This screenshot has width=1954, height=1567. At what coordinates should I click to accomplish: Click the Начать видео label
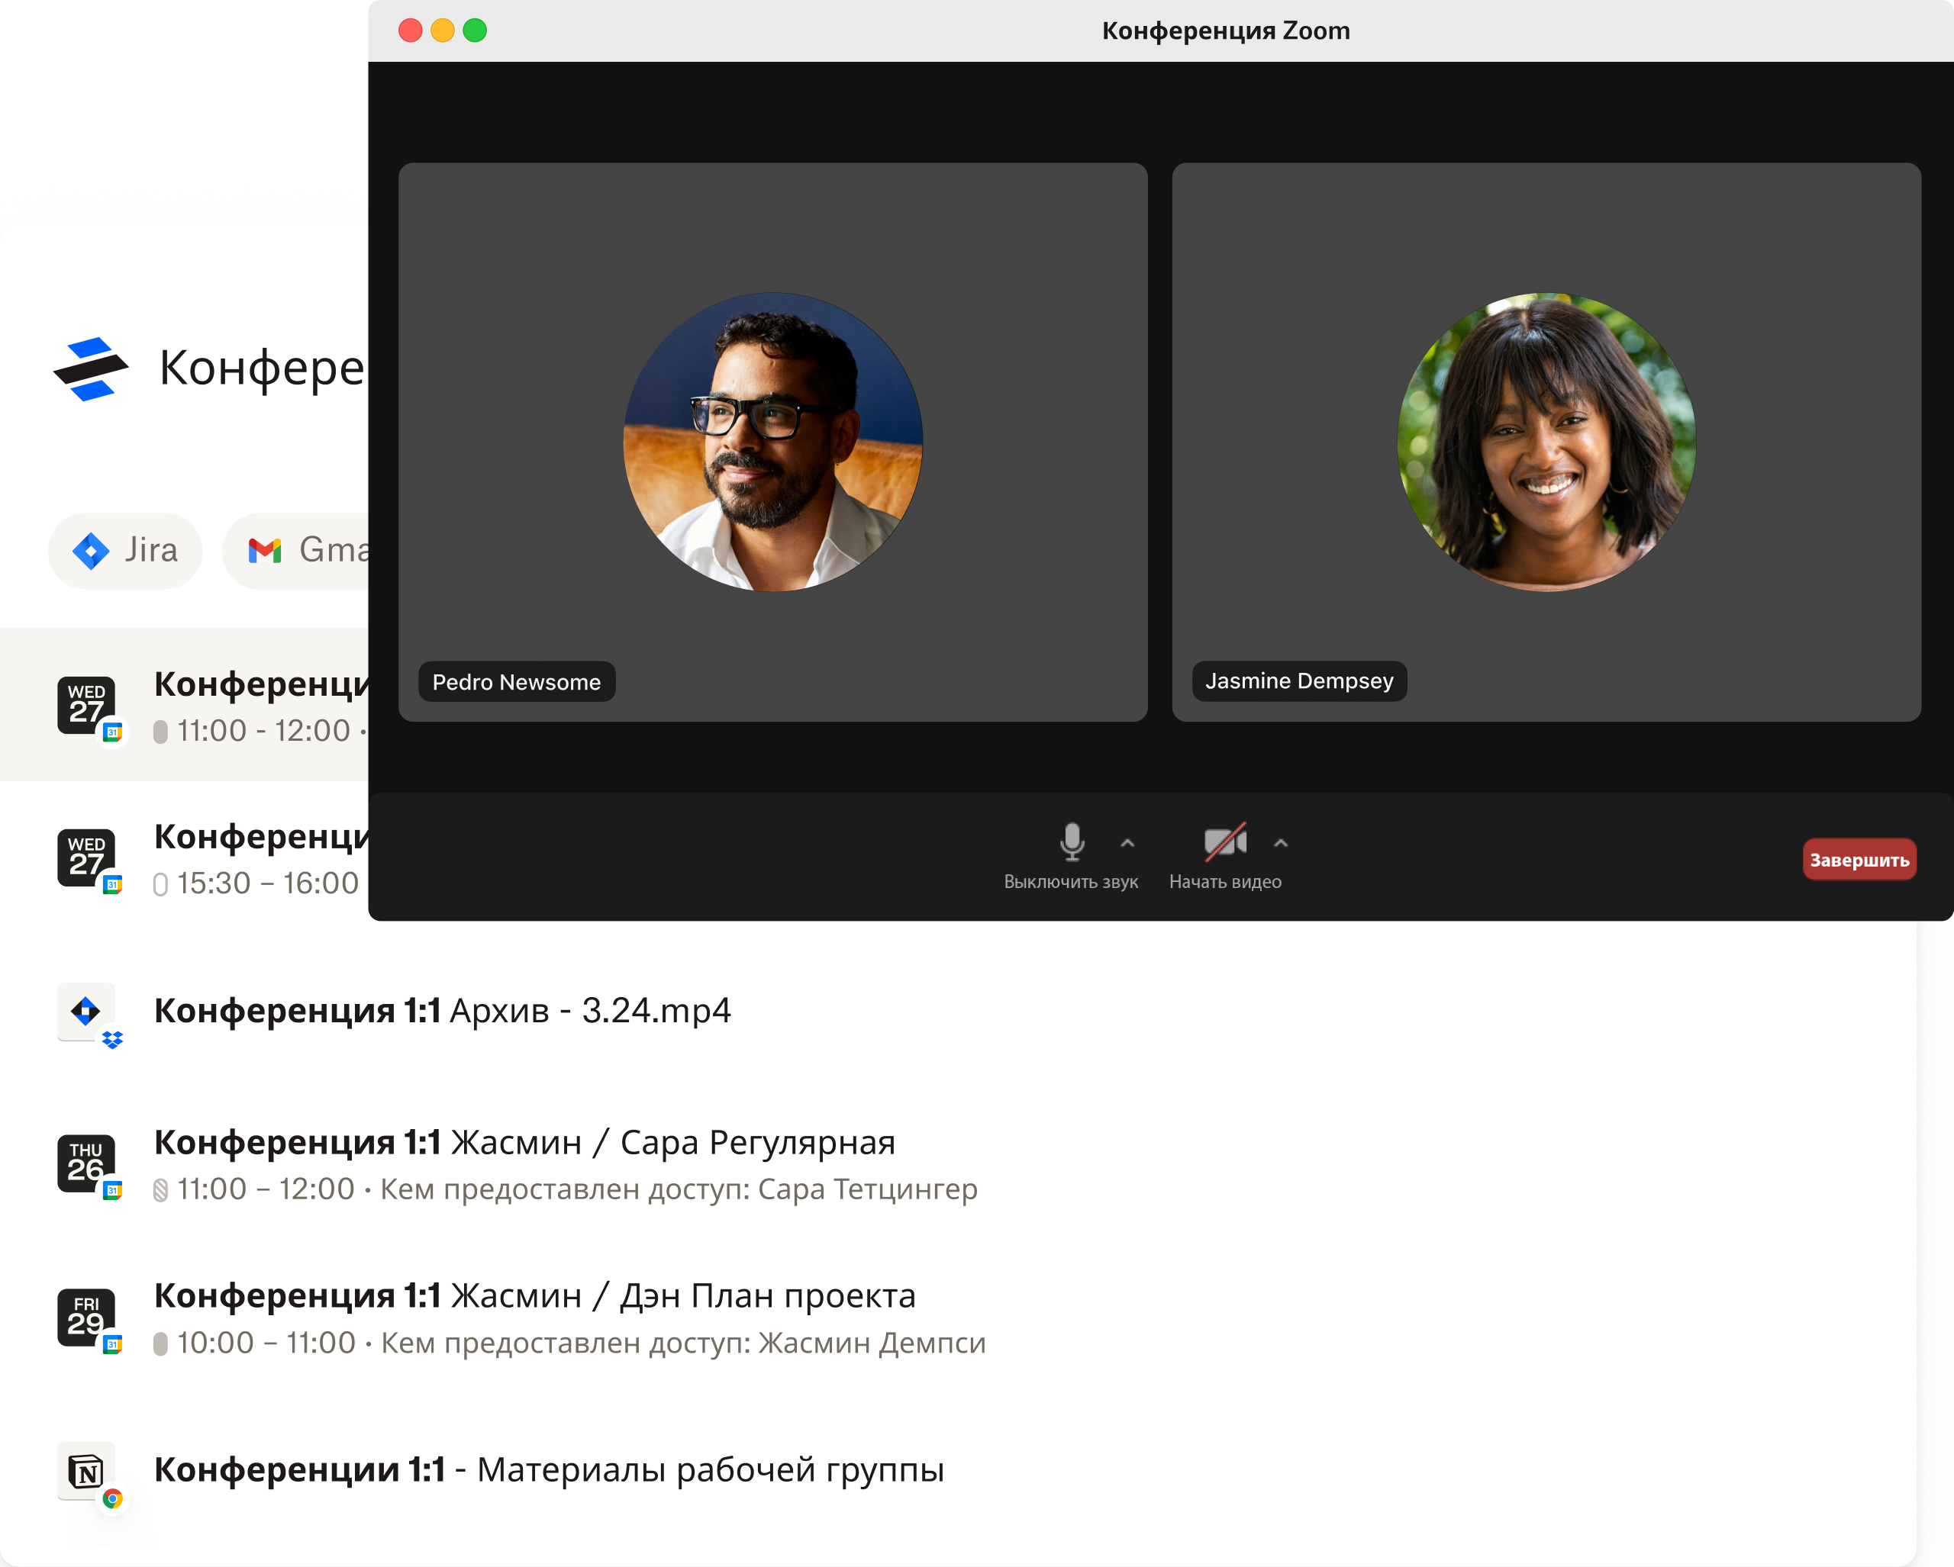[1225, 882]
